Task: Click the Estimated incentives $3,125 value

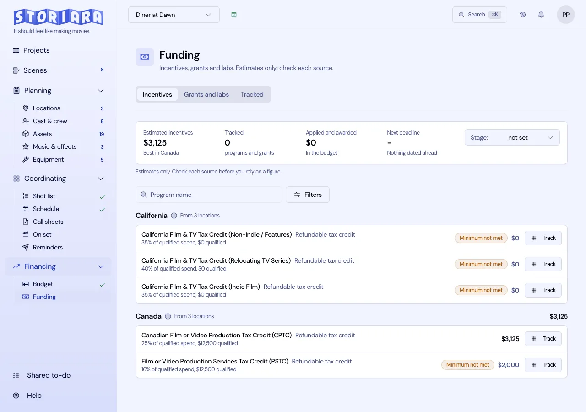Action: pyautogui.click(x=155, y=143)
